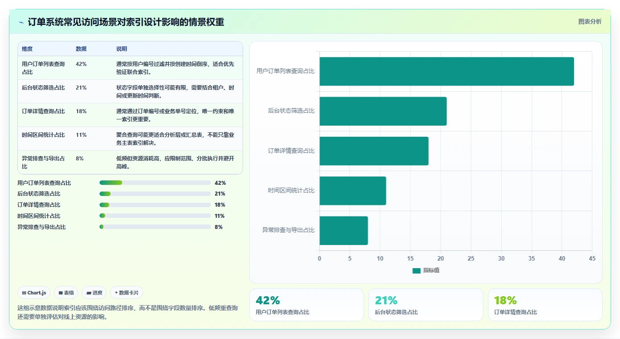Click description starting 聚合查询可能更适合
The width and height of the screenshot is (620, 339).
click(175, 139)
